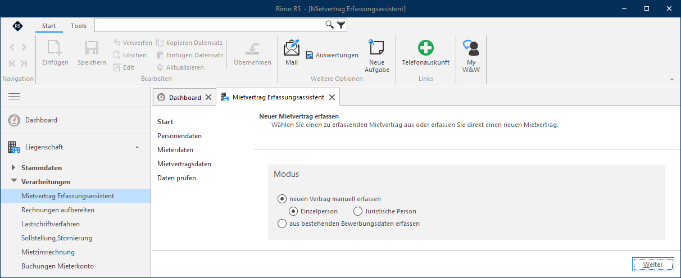Click the filter funnel icon
This screenshot has height=278, width=681.
[x=341, y=25]
